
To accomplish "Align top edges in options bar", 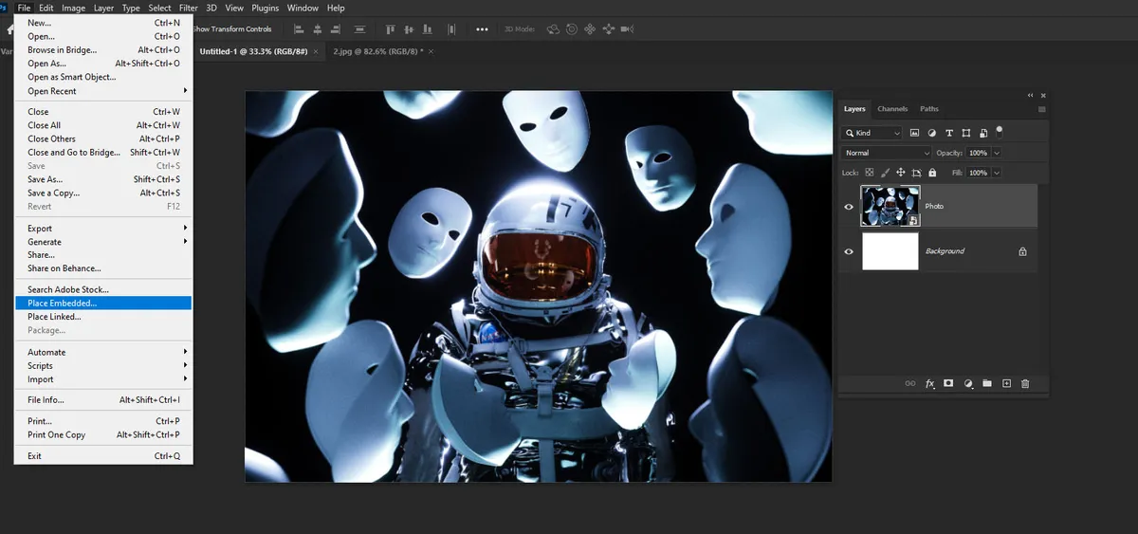I will [x=391, y=29].
